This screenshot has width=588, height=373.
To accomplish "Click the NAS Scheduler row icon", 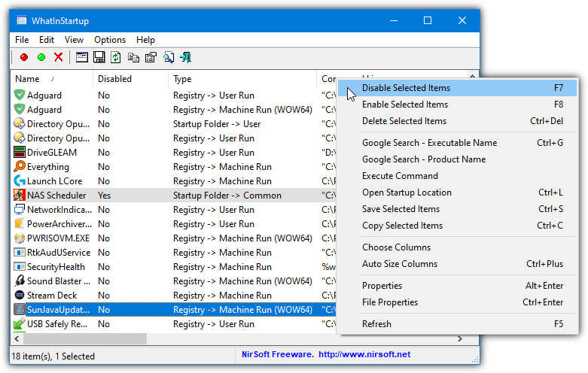I will point(19,195).
